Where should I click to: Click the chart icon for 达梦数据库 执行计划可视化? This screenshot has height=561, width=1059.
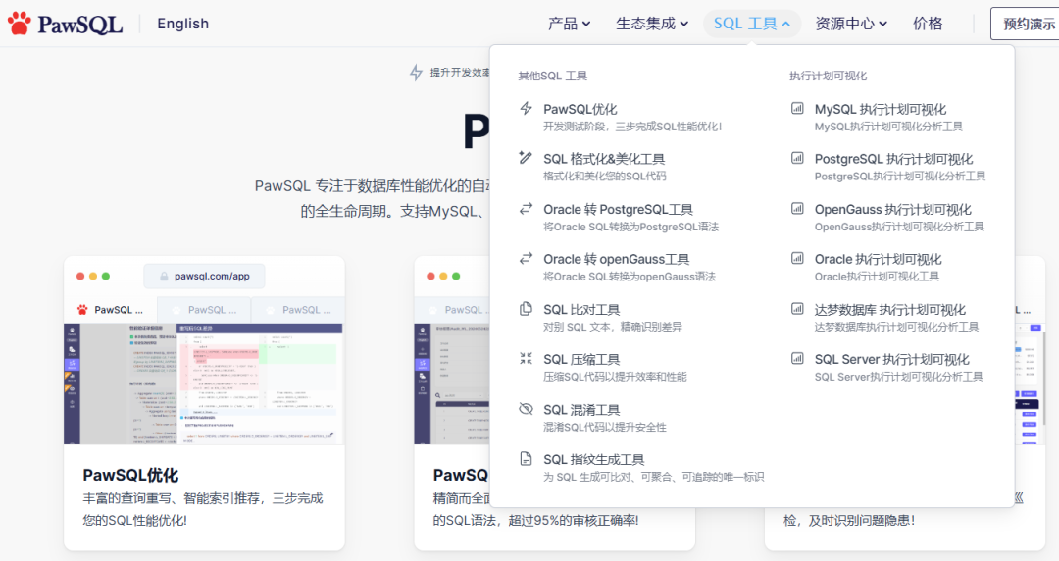pos(797,308)
